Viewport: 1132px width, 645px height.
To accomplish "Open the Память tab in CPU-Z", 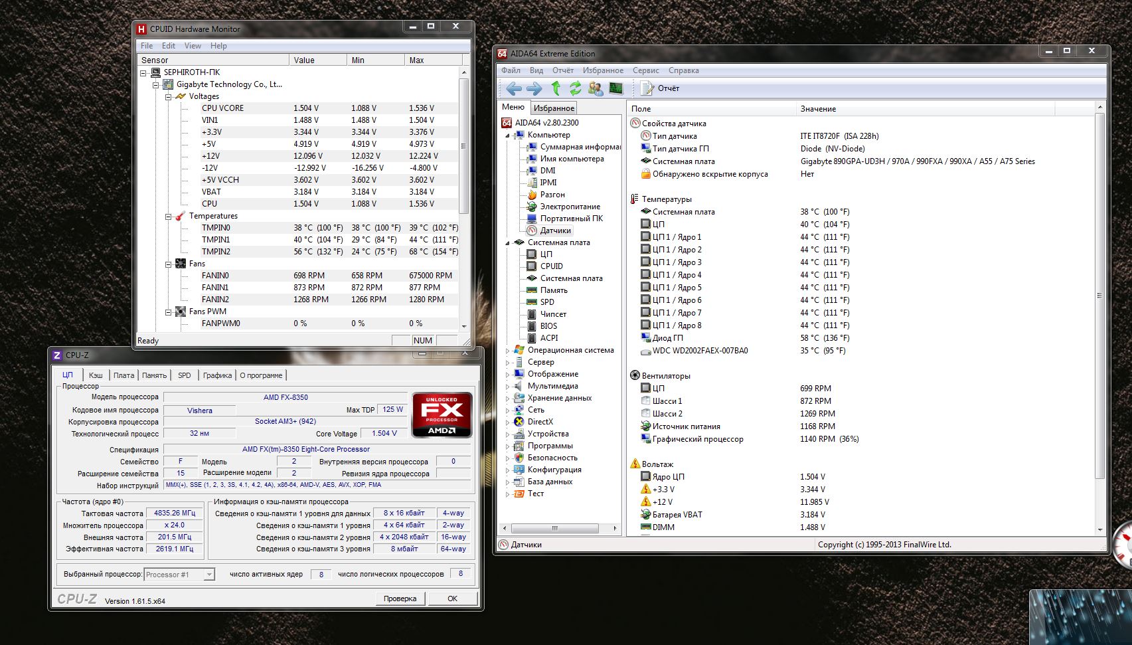I will [154, 375].
